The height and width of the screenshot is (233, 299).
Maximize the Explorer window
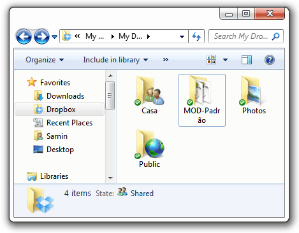[246, 14]
